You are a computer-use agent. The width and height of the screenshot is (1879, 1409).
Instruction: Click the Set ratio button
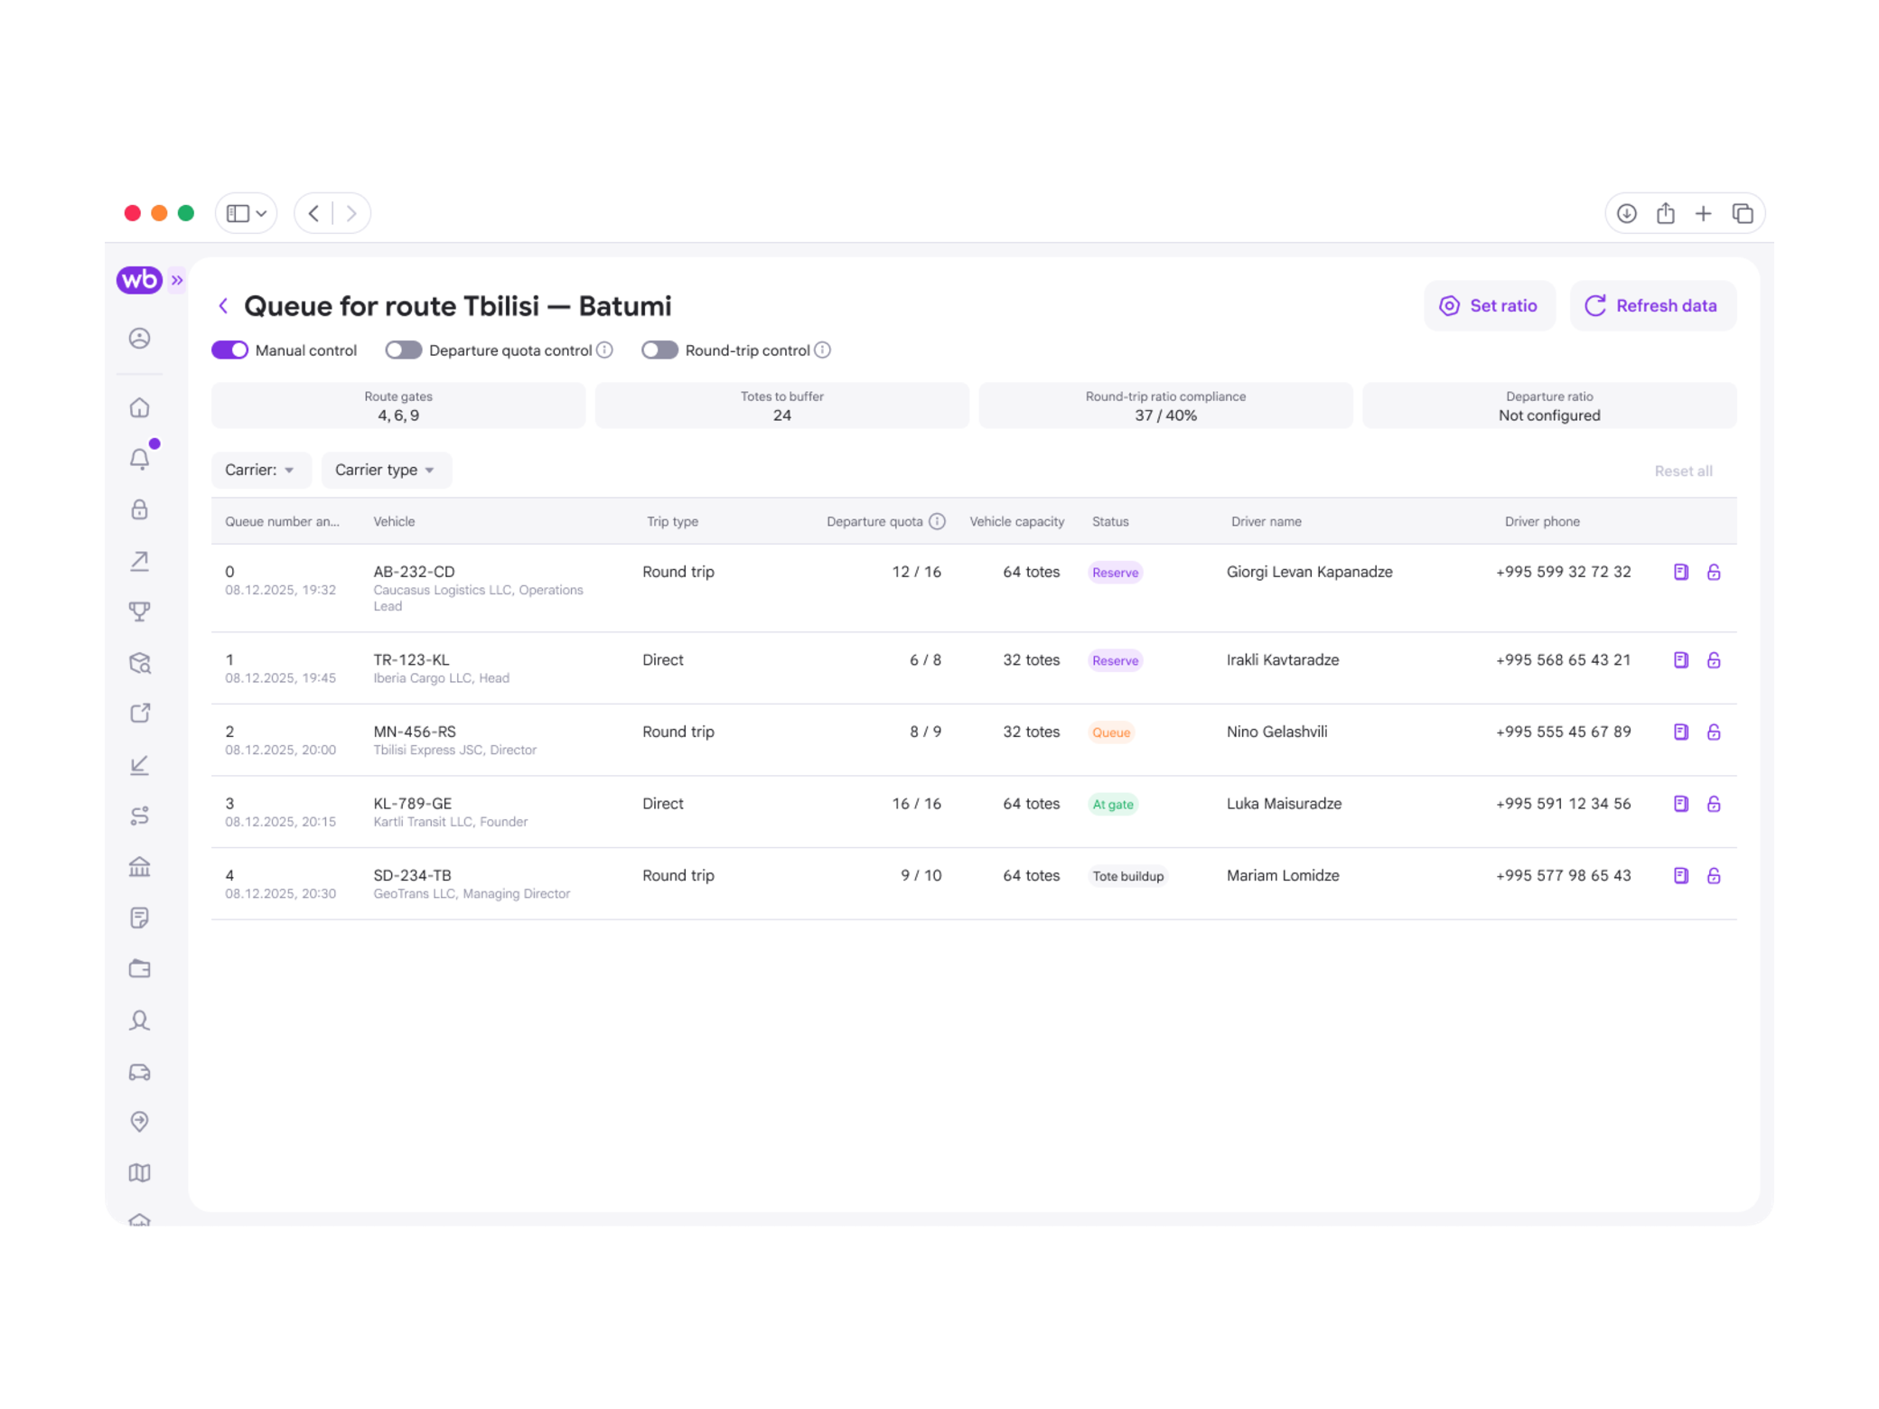click(x=1489, y=306)
